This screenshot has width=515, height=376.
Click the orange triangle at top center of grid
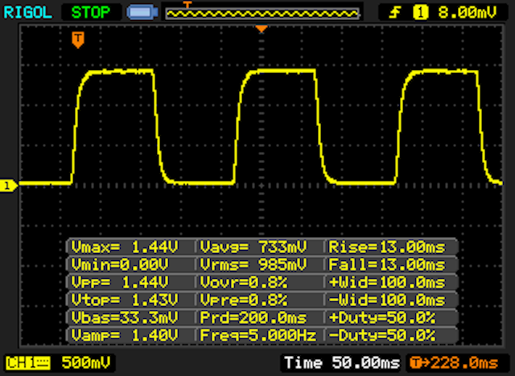tap(262, 29)
